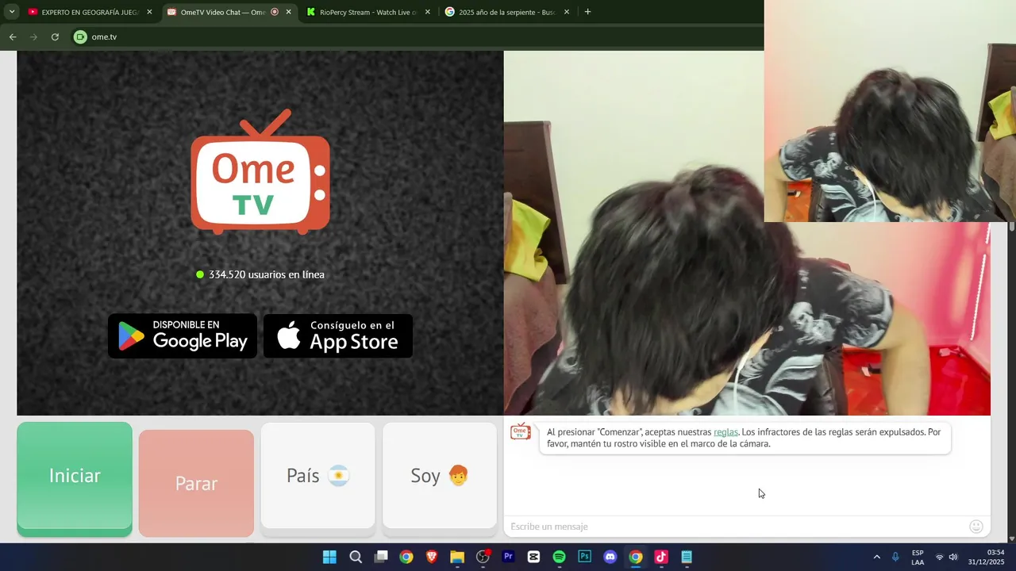
Task: Close the RioPercy Stream tab
Action: [x=427, y=12]
